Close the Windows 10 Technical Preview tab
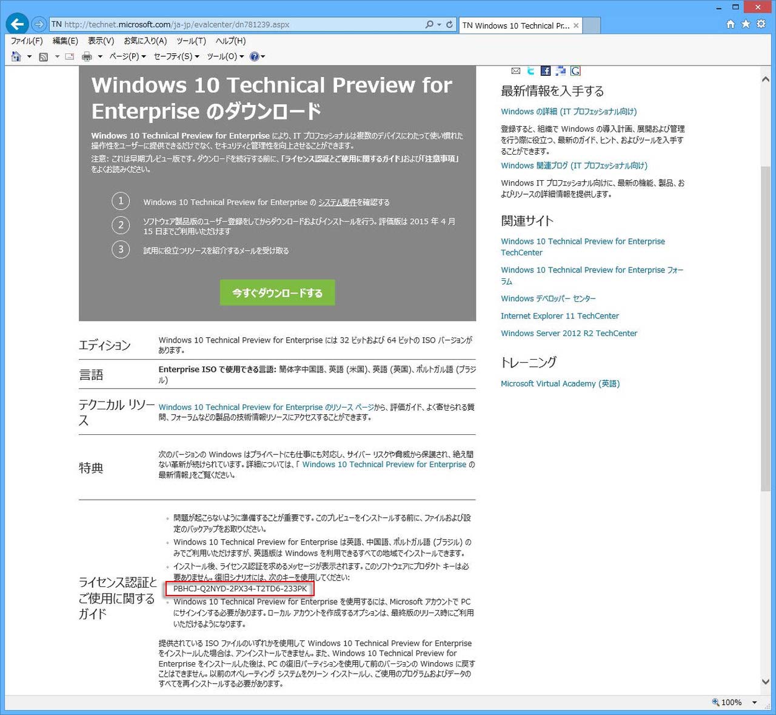This screenshot has height=715, width=776. coord(576,25)
